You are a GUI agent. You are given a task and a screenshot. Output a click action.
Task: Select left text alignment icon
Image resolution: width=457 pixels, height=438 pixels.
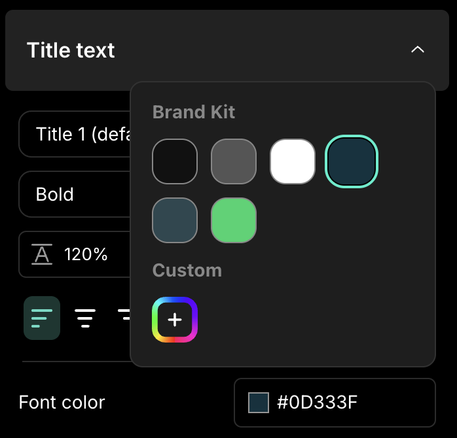(42, 318)
